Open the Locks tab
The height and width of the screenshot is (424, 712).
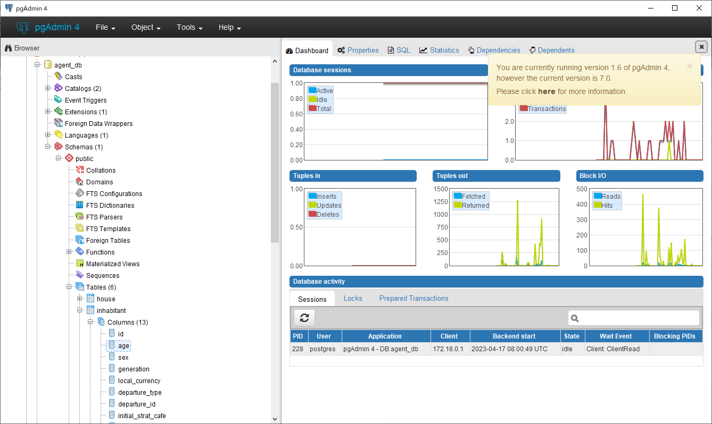click(353, 299)
